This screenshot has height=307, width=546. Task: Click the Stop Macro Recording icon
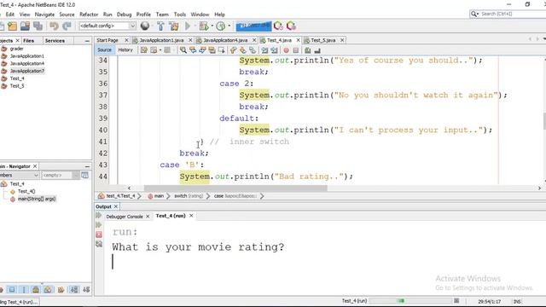tap(296, 50)
